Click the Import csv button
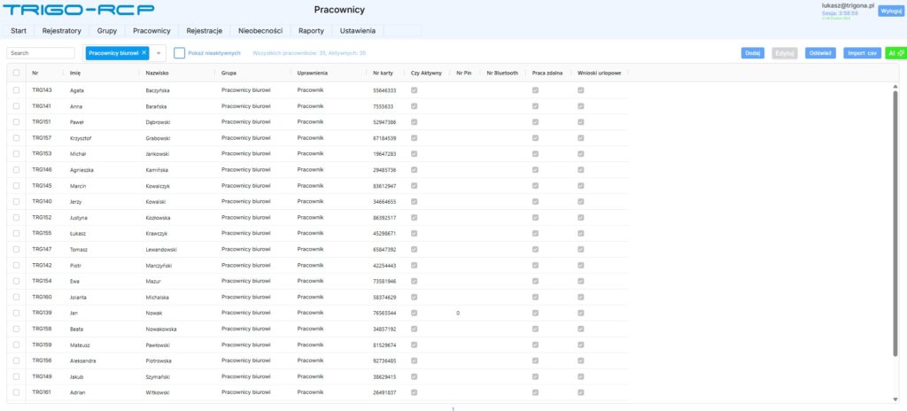This screenshot has height=411, width=907. [862, 53]
